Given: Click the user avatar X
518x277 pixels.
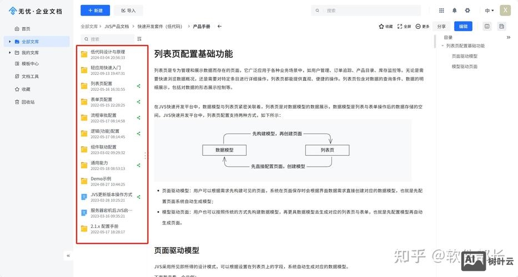Looking at the screenshot, I should [505, 10].
